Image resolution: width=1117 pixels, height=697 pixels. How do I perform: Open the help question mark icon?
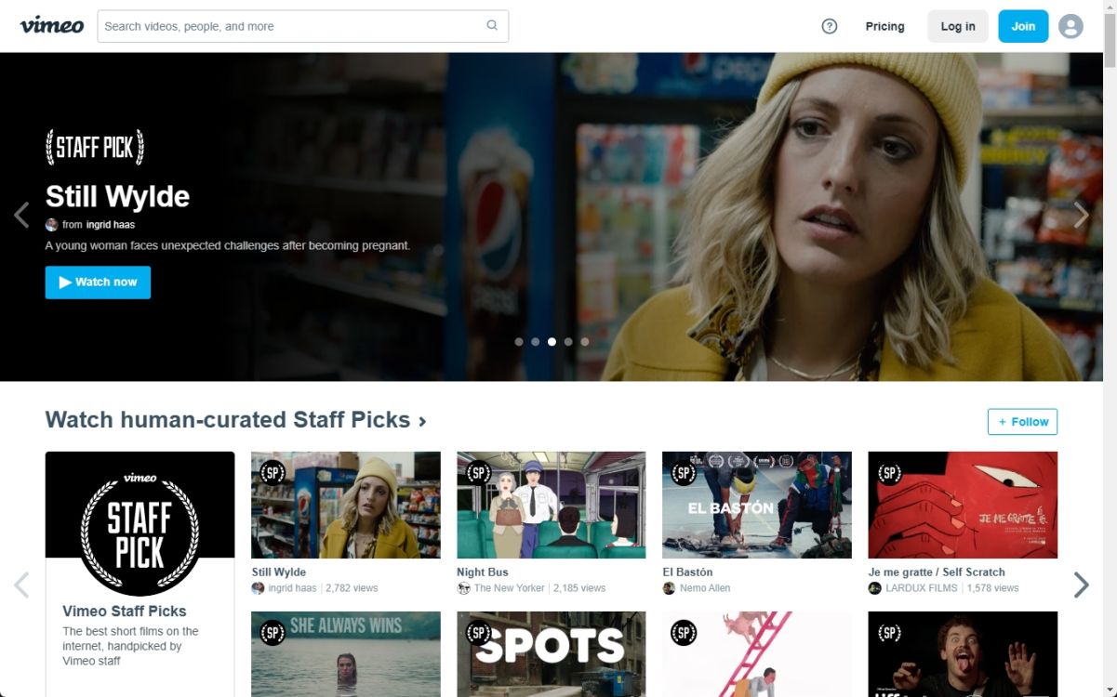coord(829,26)
